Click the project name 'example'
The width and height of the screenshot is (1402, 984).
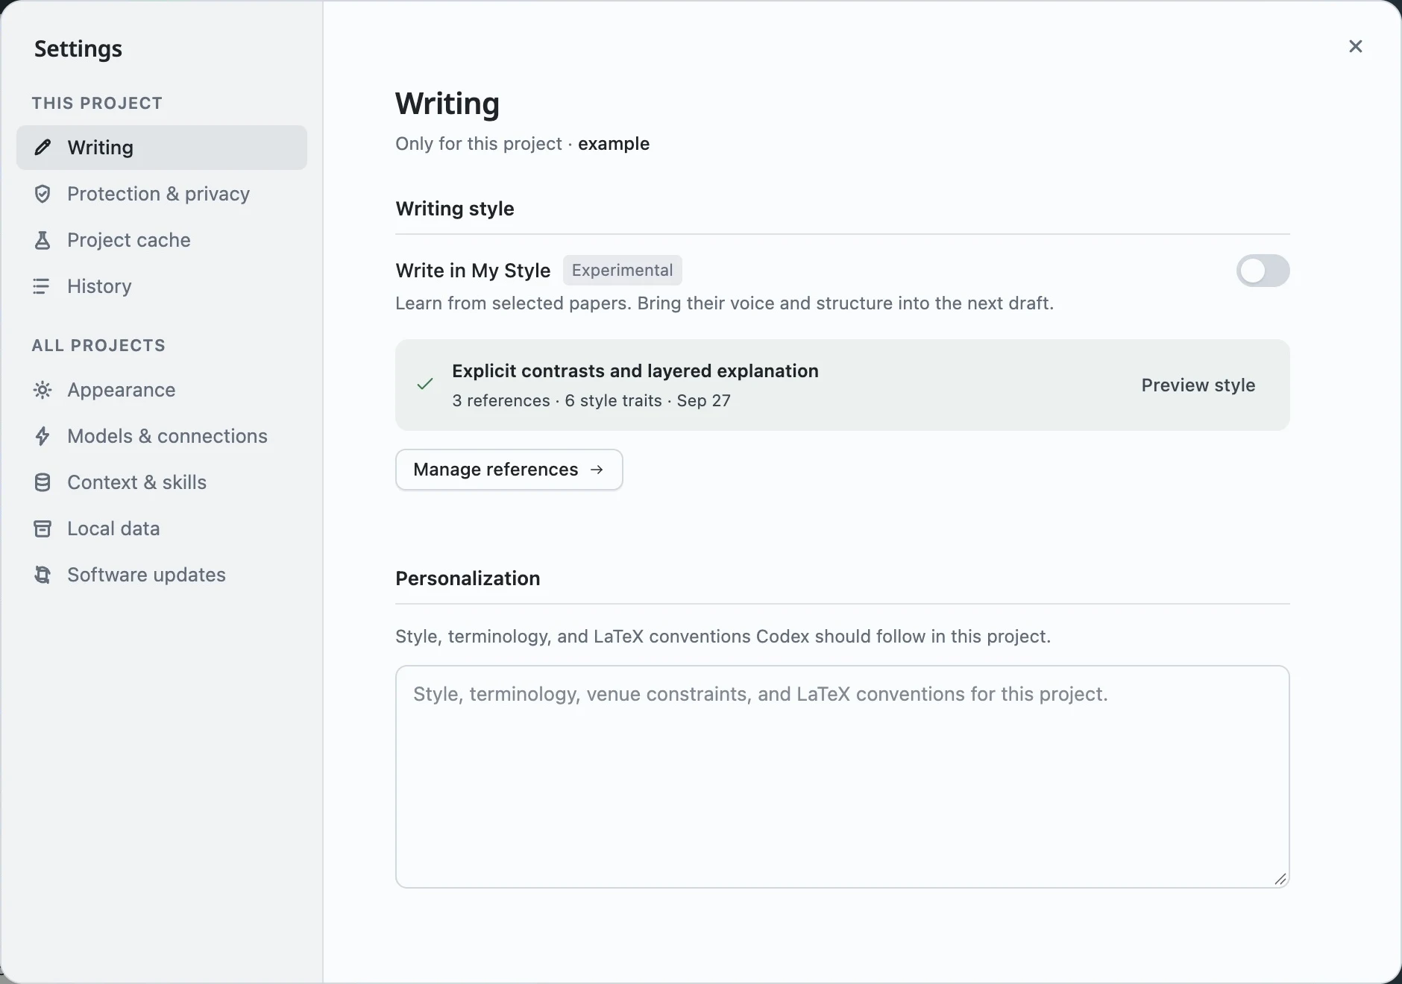(x=614, y=144)
